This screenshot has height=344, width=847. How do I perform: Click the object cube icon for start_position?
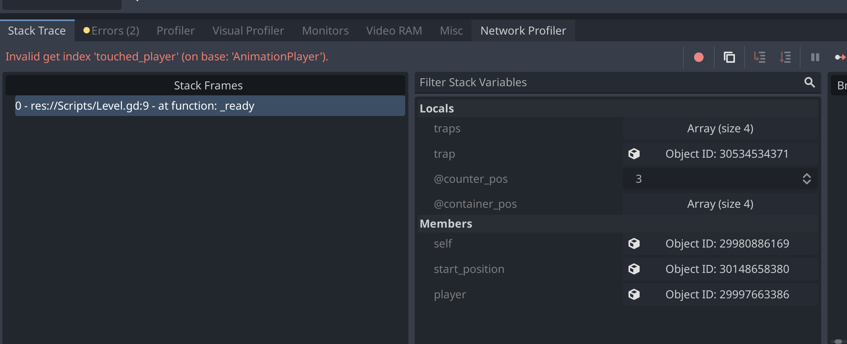pyautogui.click(x=634, y=269)
